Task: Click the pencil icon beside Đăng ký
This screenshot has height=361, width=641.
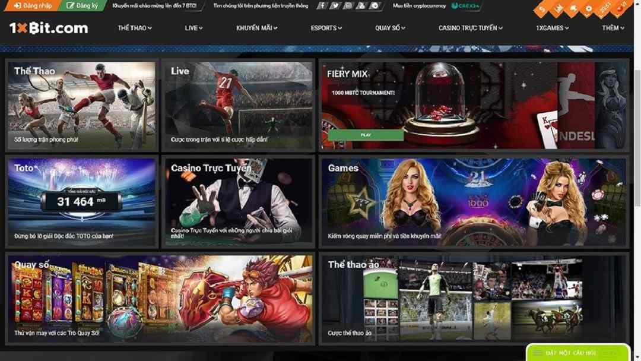Action: tap(70, 6)
